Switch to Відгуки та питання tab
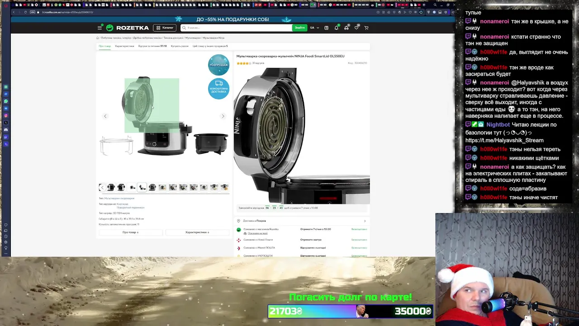Screen dimensions: 579x326 click(152, 46)
